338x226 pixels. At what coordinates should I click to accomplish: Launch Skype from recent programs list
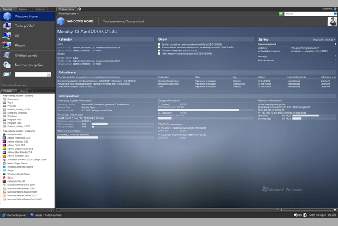point(10,171)
